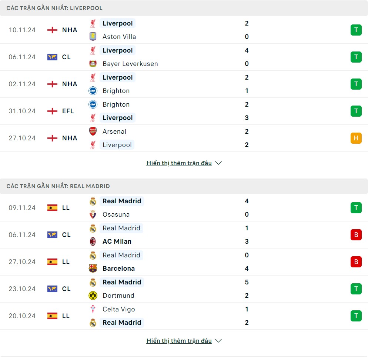The width and height of the screenshot is (368, 357).
Task: Click the Spain flag beside 09.11.24 LL match
Action: pos(52,208)
